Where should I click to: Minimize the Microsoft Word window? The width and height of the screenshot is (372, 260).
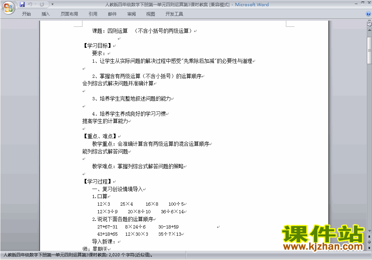point(356,3)
